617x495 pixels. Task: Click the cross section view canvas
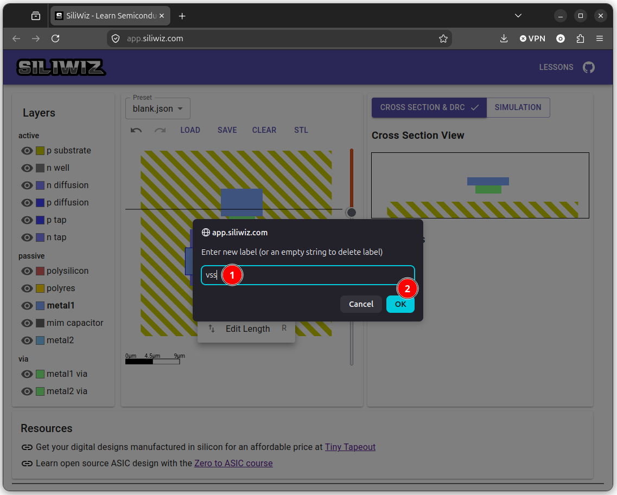click(480, 185)
